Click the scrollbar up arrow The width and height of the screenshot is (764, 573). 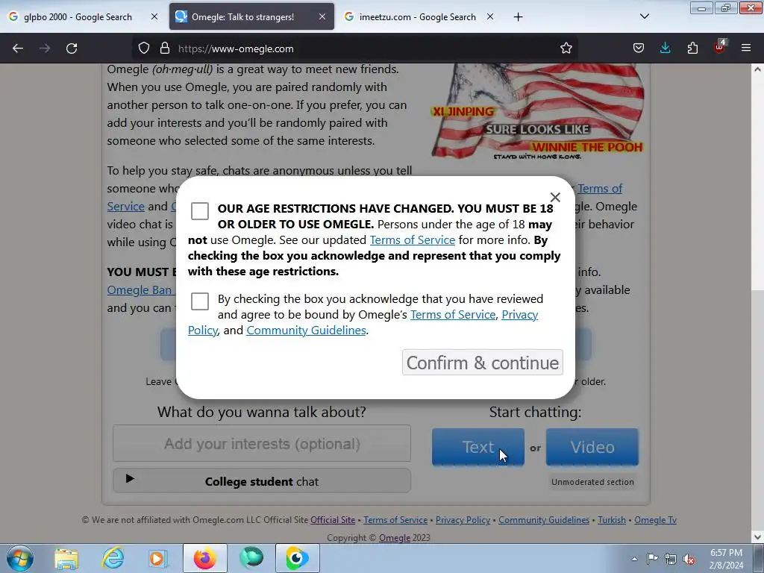click(757, 69)
